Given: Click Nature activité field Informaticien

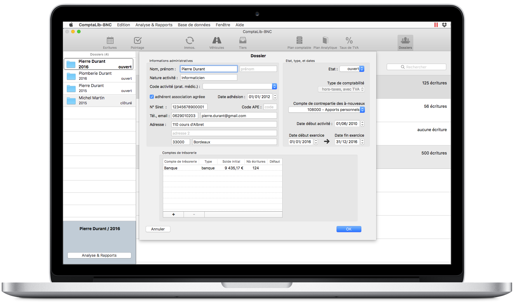Looking at the screenshot, I should point(209,78).
